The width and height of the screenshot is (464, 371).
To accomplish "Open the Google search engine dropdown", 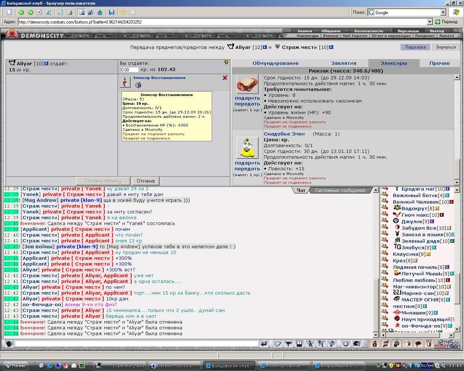I will (x=443, y=12).
